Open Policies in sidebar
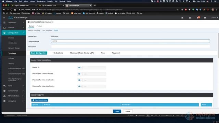The width and height of the screenshot is (219, 123). [11, 58]
